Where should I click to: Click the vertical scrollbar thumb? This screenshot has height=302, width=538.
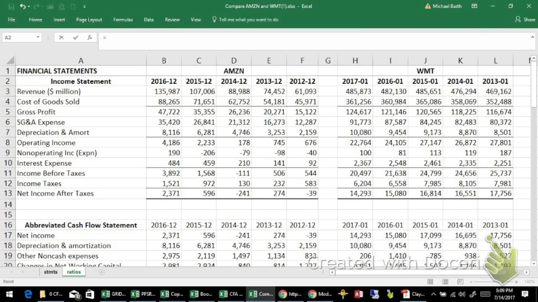pyautogui.click(x=534, y=85)
